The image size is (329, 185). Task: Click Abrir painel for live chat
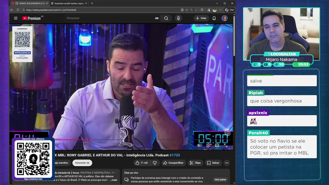220,180
